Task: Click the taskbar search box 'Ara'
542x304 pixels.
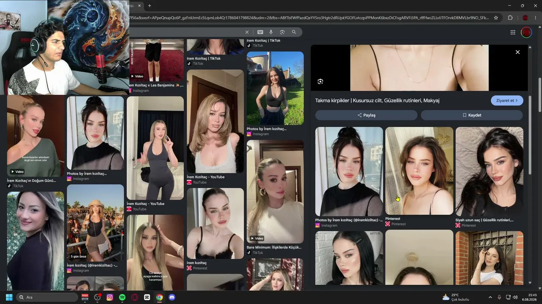Action: pyautogui.click(x=47, y=297)
